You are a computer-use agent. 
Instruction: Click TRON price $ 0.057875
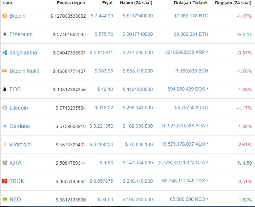[x=101, y=181]
